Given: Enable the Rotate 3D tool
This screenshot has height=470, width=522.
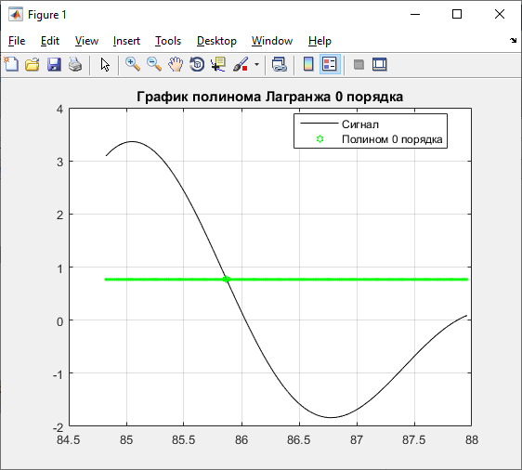Looking at the screenshot, I should [x=197, y=64].
